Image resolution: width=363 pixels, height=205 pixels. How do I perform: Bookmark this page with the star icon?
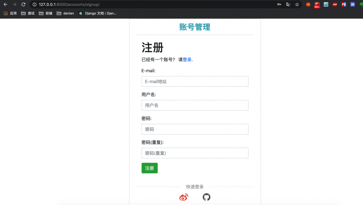point(297,5)
